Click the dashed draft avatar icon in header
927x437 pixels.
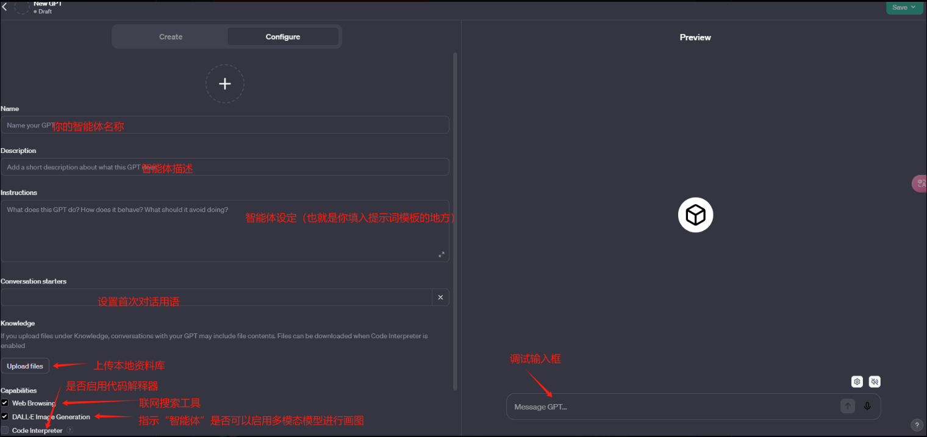click(x=22, y=7)
